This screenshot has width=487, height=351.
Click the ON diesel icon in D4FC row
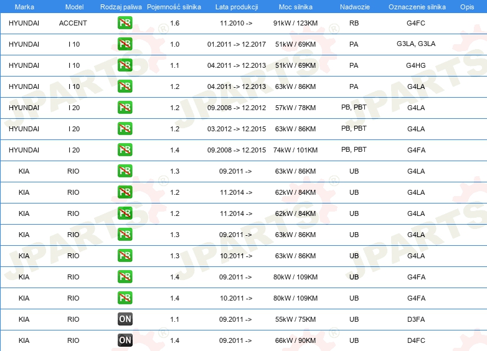125,340
